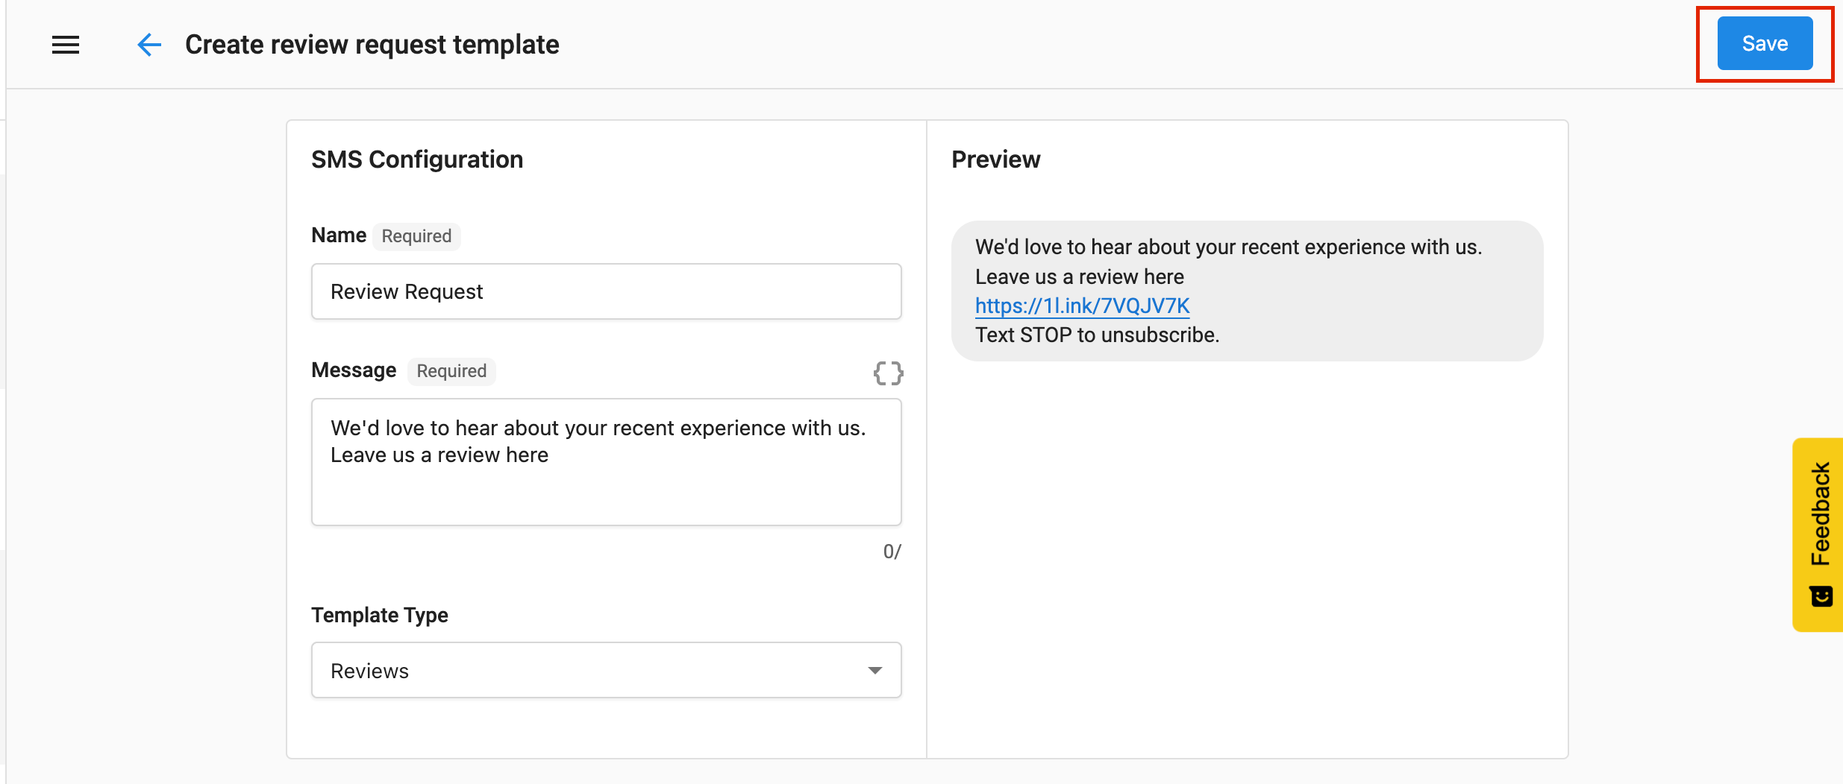Click the SMS Configuration heading
The width and height of the screenshot is (1843, 784).
(417, 159)
